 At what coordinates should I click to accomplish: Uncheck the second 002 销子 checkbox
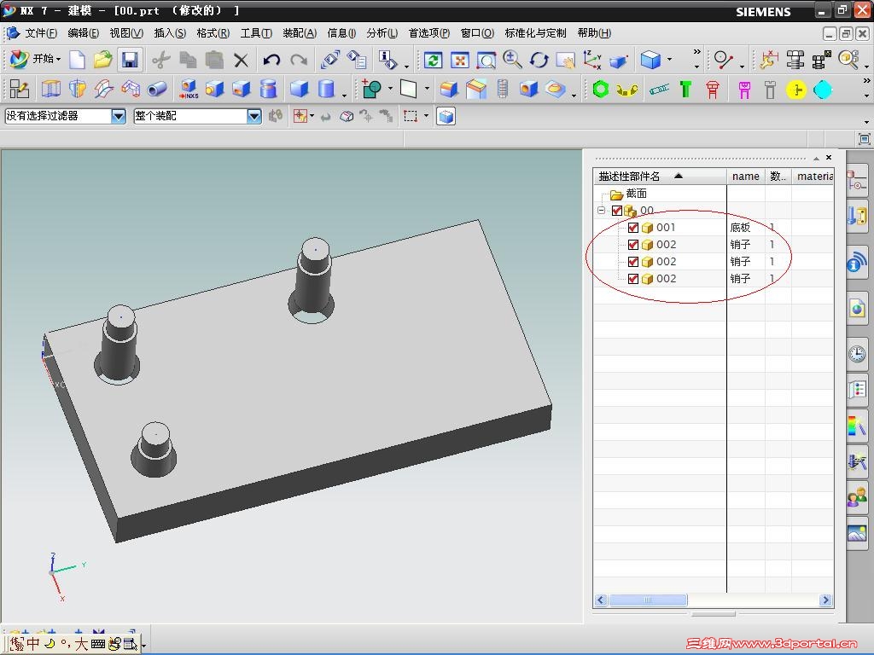pos(632,261)
